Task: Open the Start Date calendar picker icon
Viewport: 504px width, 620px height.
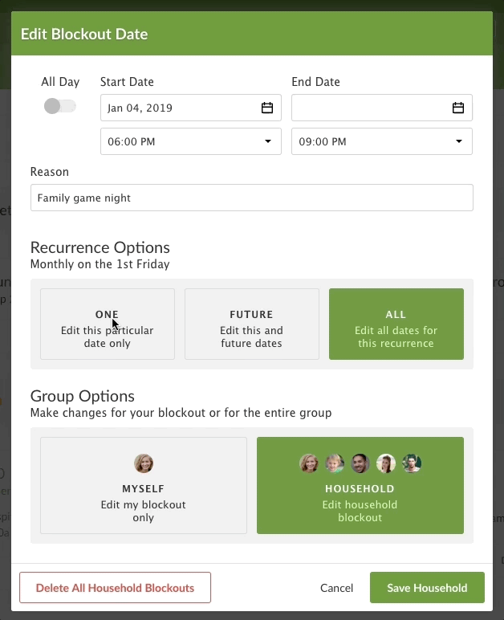Action: [267, 108]
